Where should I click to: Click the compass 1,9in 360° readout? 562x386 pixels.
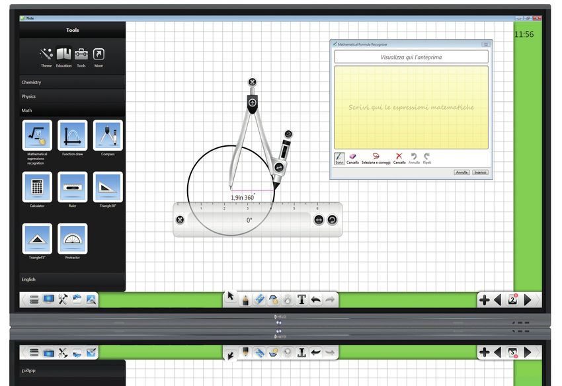click(243, 198)
